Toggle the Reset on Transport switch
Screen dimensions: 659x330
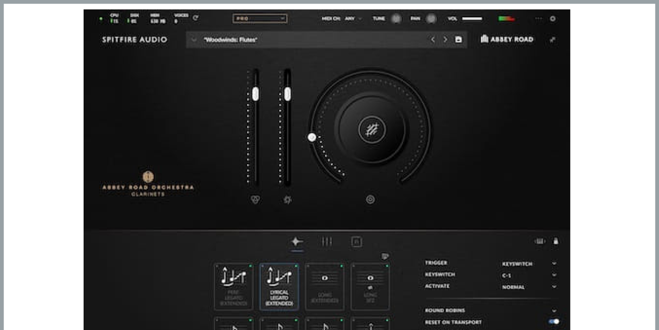coord(554,322)
